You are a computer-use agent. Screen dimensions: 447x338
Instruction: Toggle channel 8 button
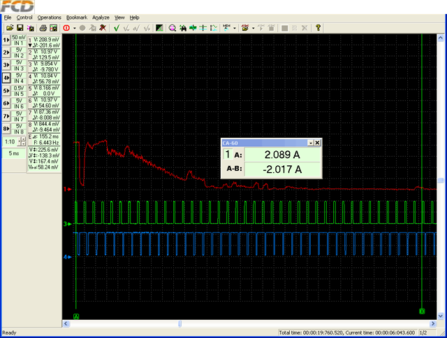click(6, 129)
